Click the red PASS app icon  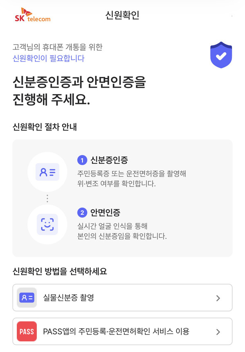(26, 332)
